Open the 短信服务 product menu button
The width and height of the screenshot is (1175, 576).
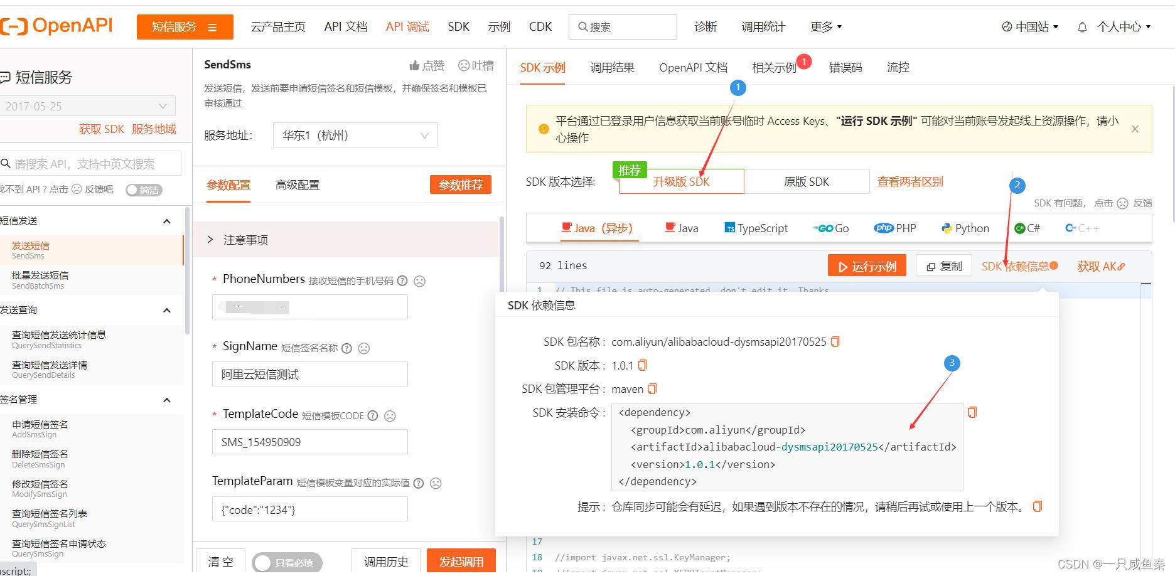click(x=185, y=27)
